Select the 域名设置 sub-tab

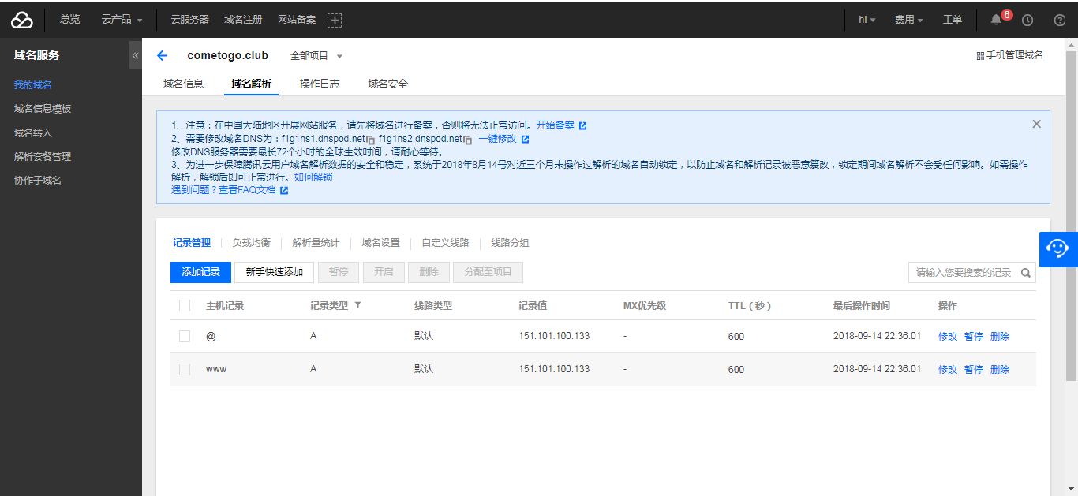[380, 243]
